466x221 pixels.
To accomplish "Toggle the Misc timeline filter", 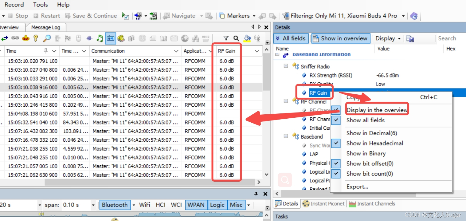I will (x=236, y=205).
